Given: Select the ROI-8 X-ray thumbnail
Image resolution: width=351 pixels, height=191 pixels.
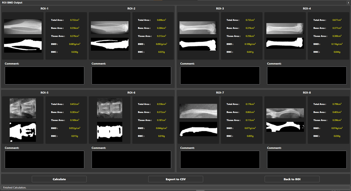Looking at the screenshot, I should point(285,113).
